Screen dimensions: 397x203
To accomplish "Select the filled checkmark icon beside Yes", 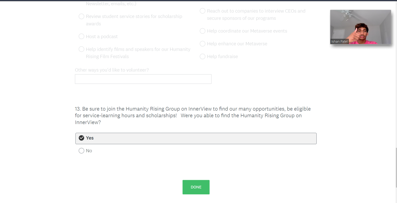I will (82, 138).
